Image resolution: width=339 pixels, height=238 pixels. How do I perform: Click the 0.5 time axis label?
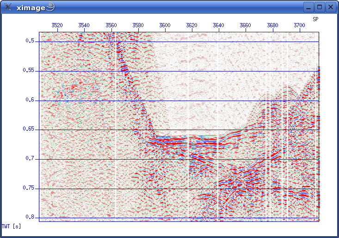30,41
